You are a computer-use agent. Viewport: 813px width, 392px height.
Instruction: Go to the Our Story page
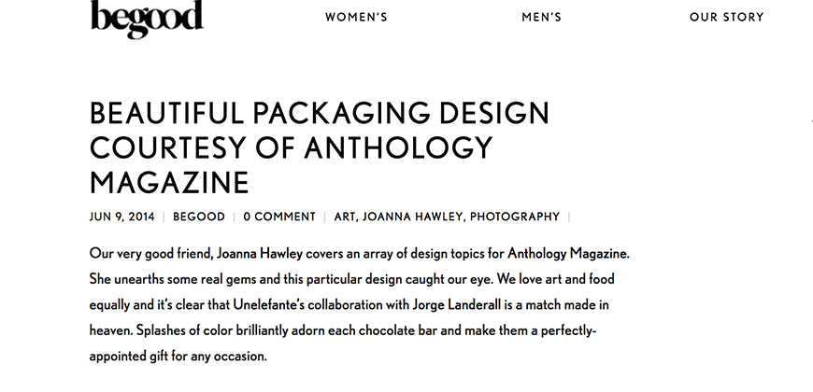(726, 17)
